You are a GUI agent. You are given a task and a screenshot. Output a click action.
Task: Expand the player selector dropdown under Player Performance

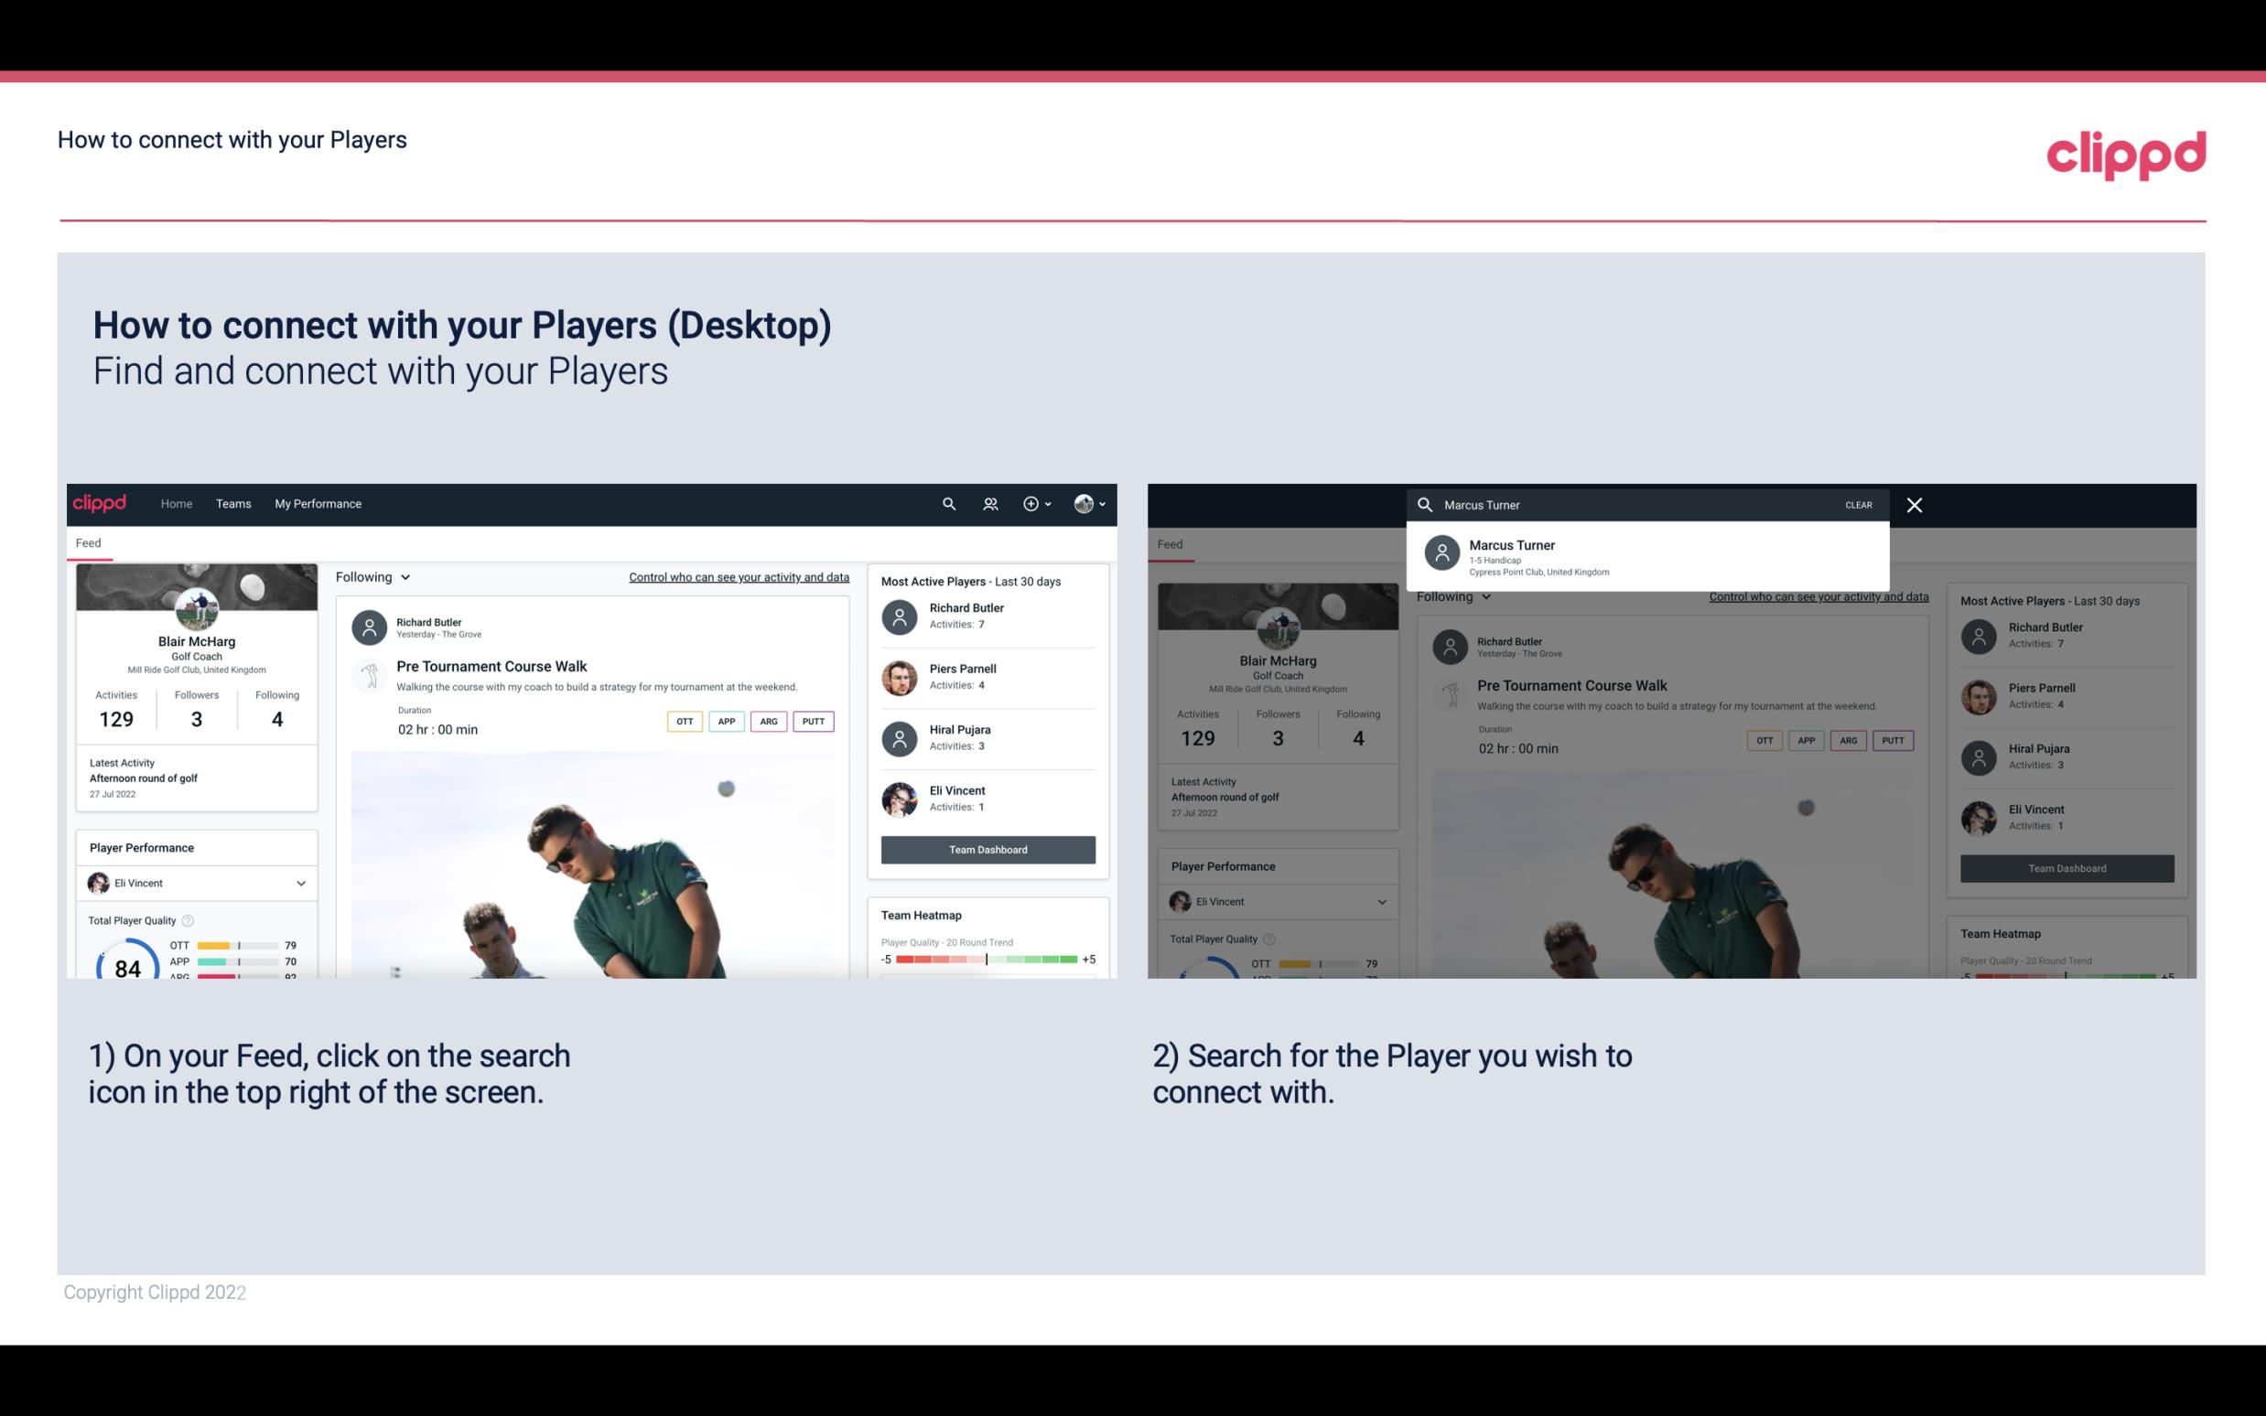point(298,883)
